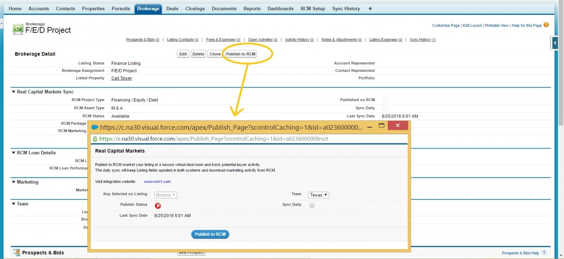This screenshot has width=564, height=259.
Task: Collapse the Marketing section
Action: (x=14, y=182)
